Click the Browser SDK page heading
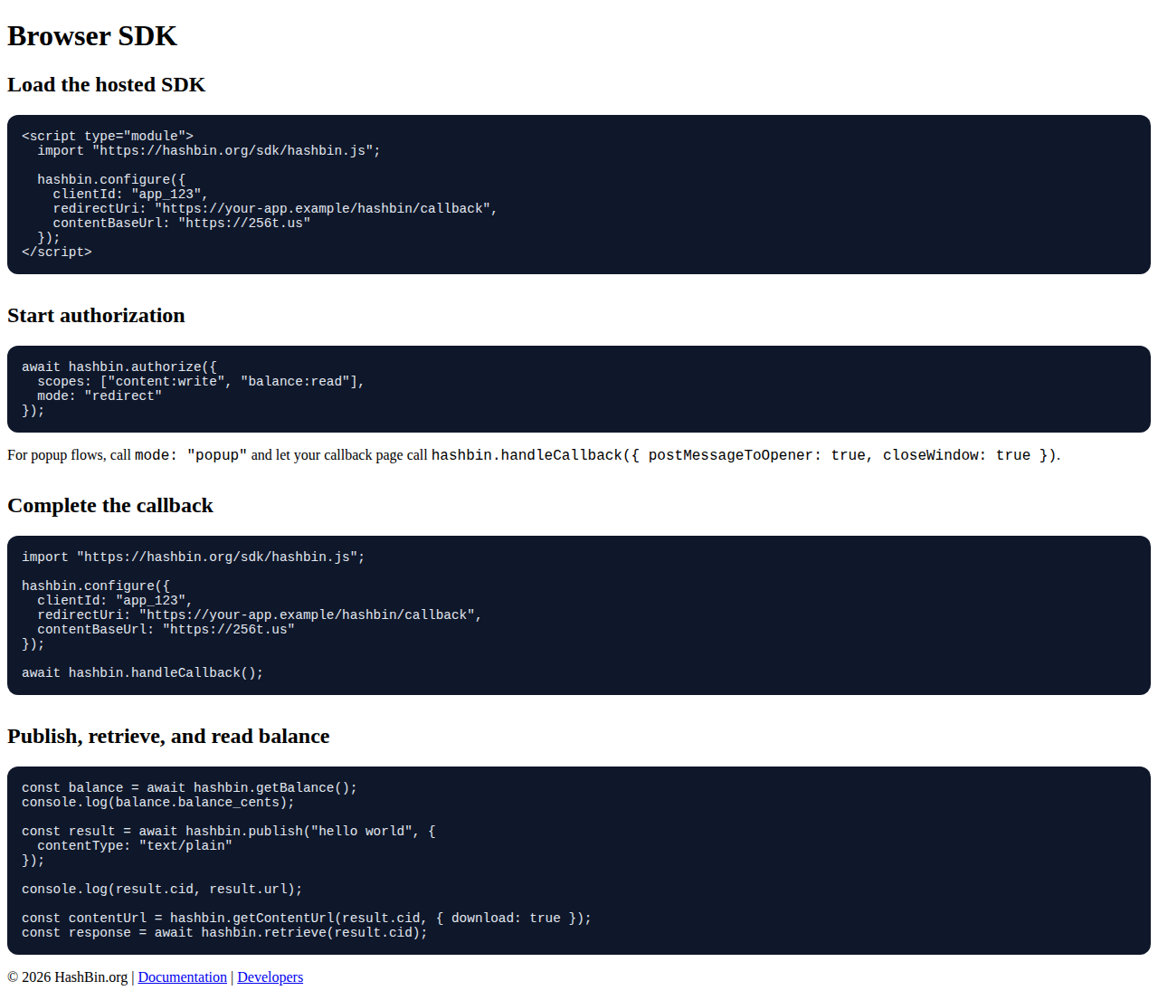This screenshot has width=1158, height=1000. (x=92, y=36)
